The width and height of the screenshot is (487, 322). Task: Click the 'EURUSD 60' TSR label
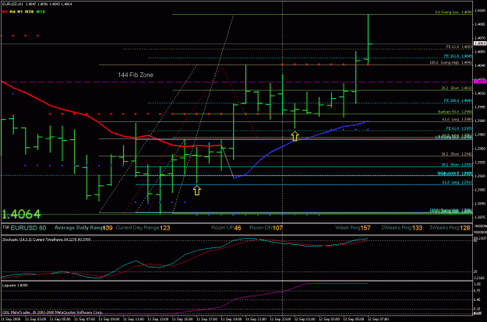tap(28, 228)
